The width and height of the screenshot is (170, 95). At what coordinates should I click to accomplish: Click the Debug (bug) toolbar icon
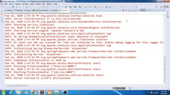coord(66,7)
